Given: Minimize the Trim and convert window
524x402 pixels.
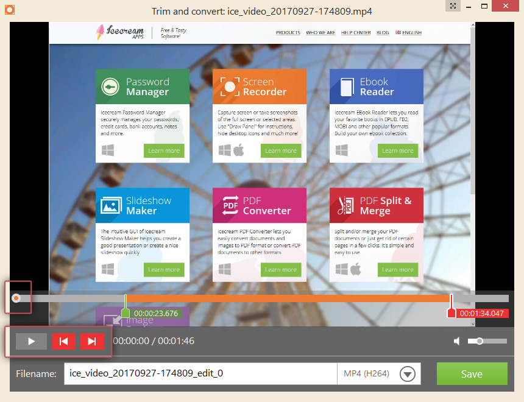Looking at the screenshot, I should click(x=469, y=6).
